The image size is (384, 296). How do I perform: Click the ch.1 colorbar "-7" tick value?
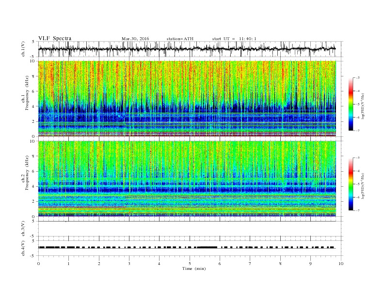tap(358, 131)
